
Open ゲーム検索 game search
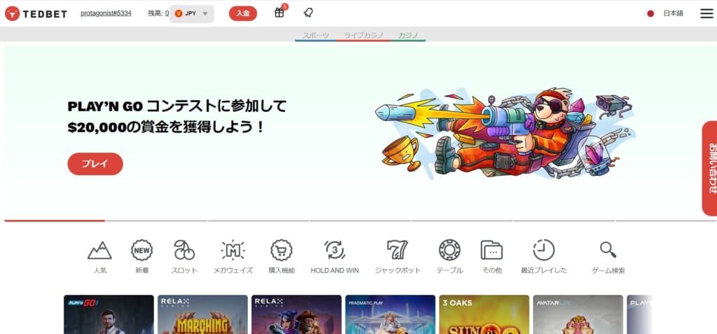[x=608, y=257]
